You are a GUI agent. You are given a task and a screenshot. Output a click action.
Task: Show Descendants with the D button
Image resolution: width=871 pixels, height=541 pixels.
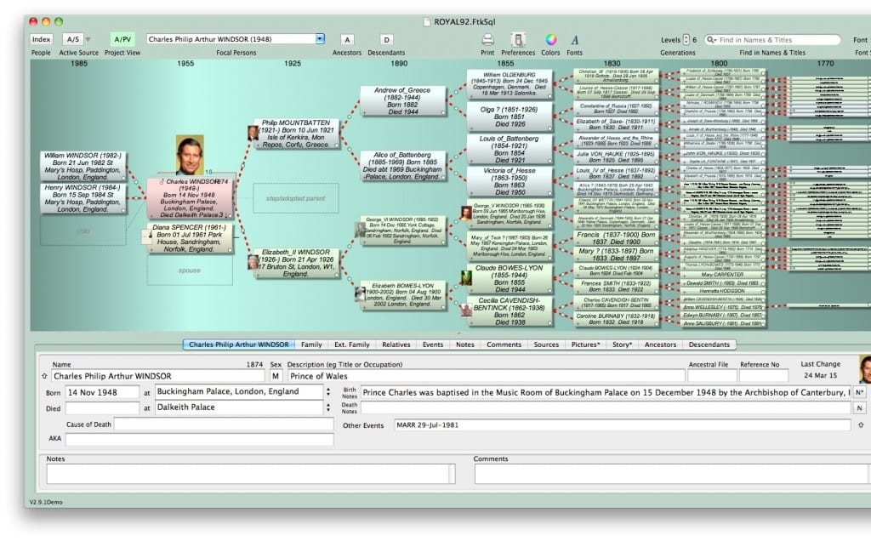coord(386,40)
